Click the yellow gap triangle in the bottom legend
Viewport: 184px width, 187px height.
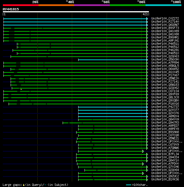[24, 185]
